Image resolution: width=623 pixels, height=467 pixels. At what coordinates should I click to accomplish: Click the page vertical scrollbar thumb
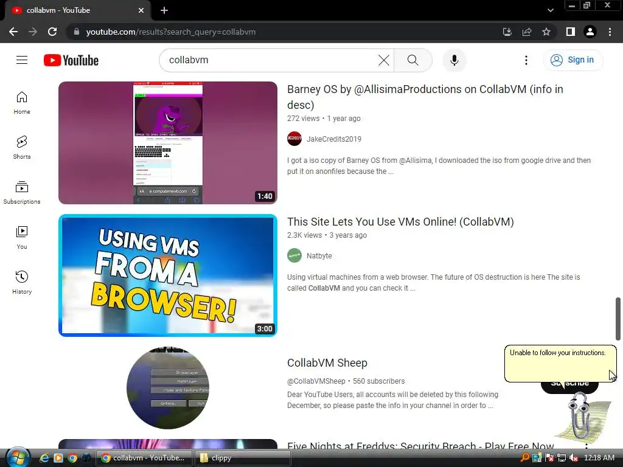click(x=618, y=319)
